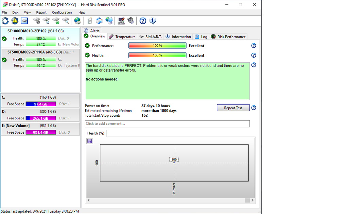Save the health graph using floppy icon
Image resolution: width=348 pixels, height=214 pixels.
click(90, 141)
